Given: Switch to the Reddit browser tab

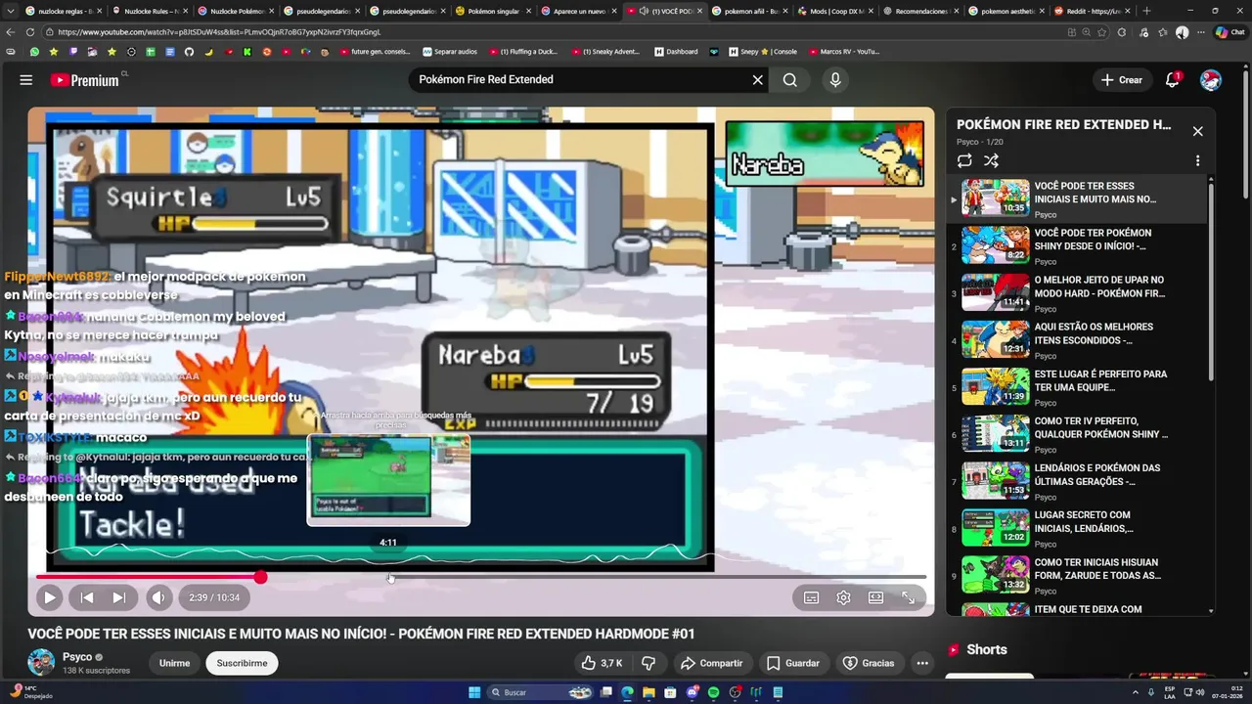Looking at the screenshot, I should click(1095, 11).
